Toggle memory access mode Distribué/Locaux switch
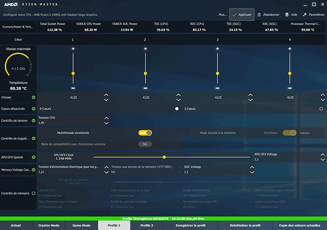 click(289, 133)
